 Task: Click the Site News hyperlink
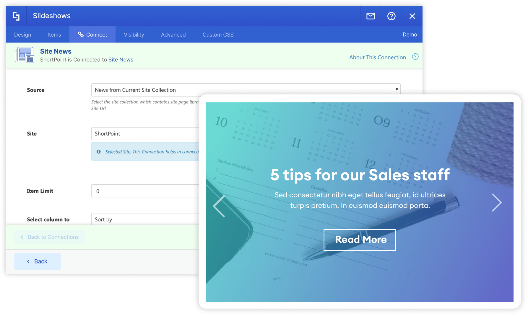tap(121, 60)
